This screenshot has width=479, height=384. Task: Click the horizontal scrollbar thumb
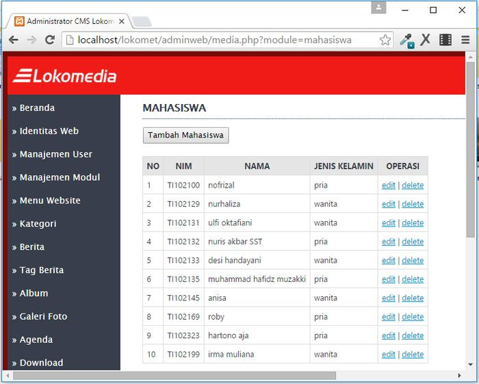pyautogui.click(x=174, y=376)
